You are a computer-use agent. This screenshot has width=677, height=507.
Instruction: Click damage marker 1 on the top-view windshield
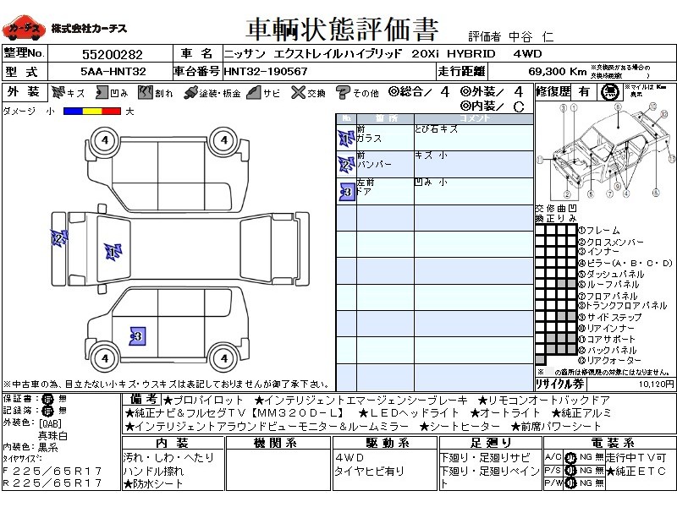coord(112,251)
